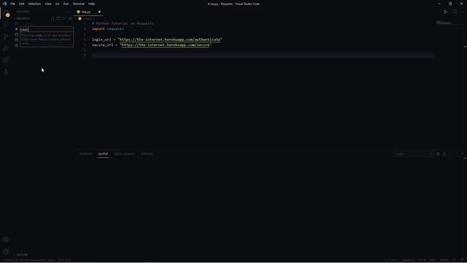467x263 pixels.
Task: Switch to the TERMINAL tab
Action: (147, 154)
